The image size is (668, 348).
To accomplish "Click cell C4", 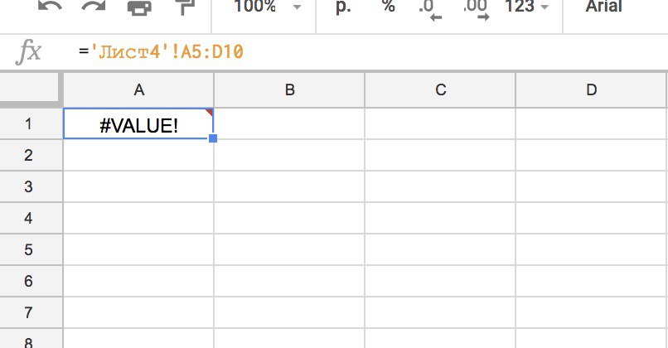I will click(440, 219).
